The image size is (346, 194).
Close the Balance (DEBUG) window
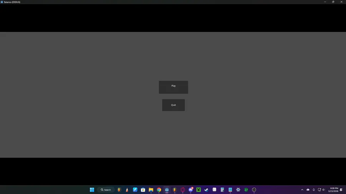tap(341, 2)
